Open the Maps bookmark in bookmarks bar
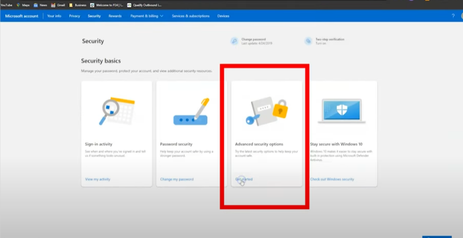The width and height of the screenshot is (463, 238). (x=23, y=5)
